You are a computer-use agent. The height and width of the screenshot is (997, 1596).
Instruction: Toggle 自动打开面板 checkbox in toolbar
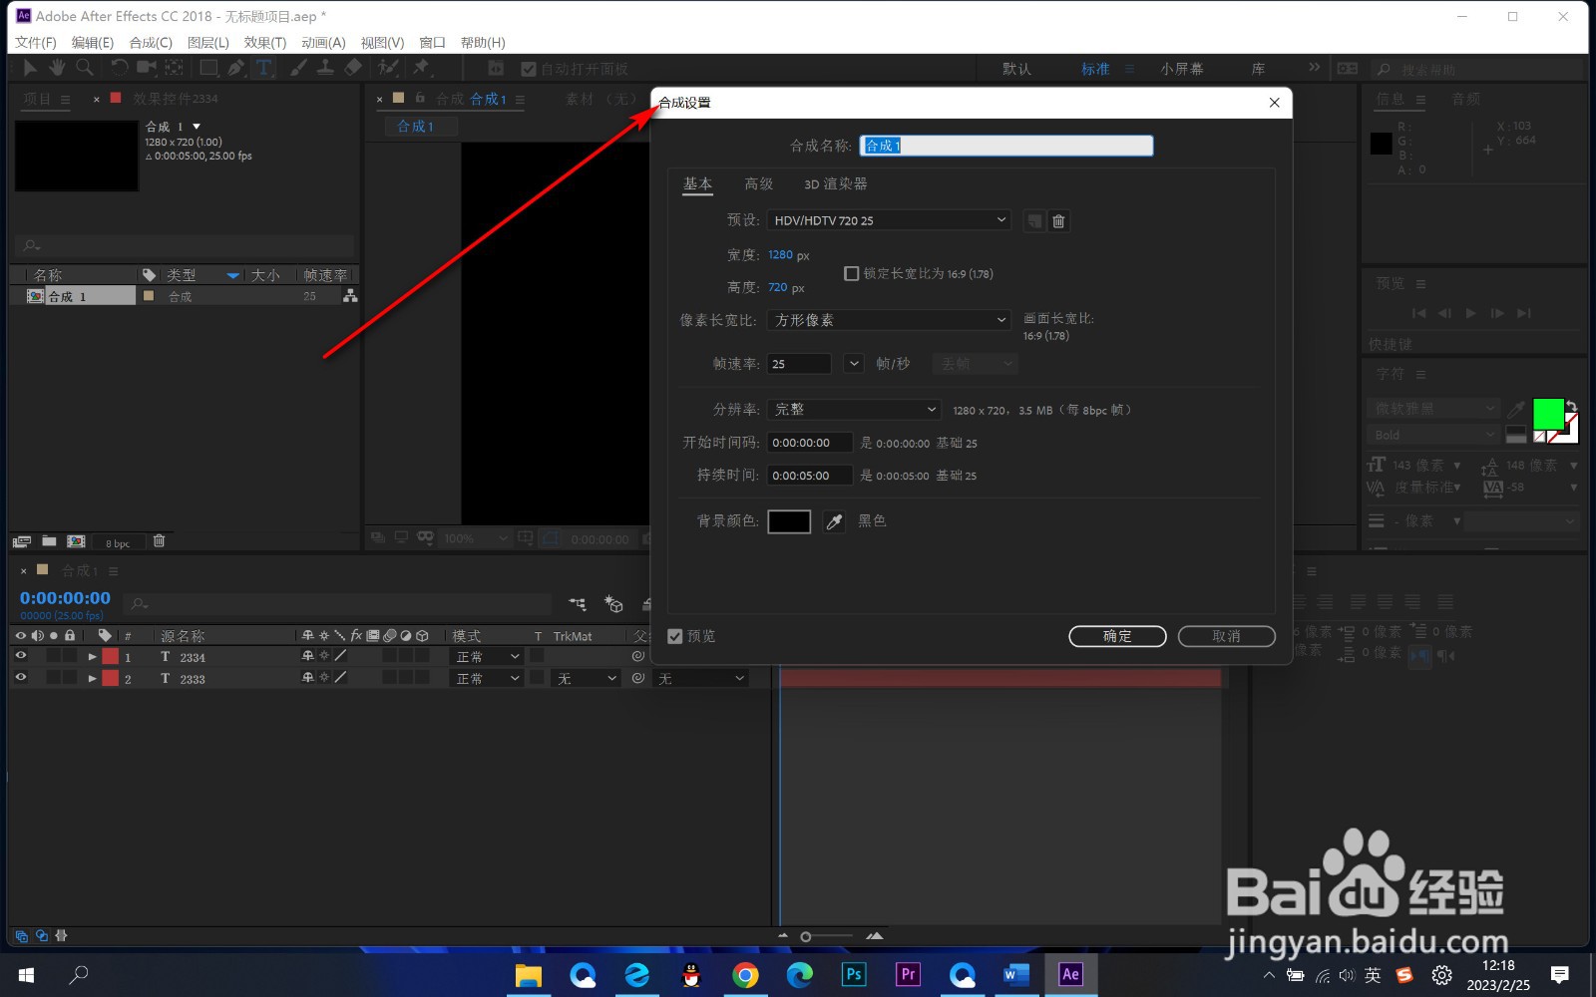point(529,69)
